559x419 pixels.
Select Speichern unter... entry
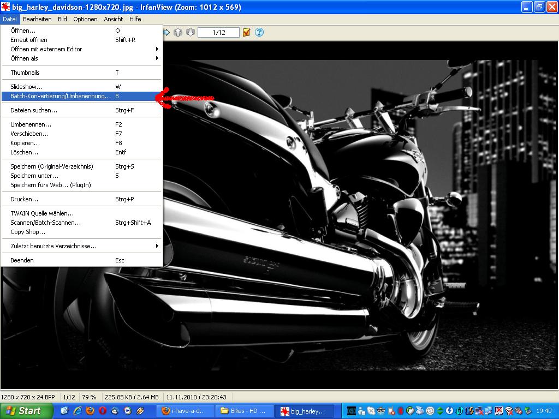82,176
